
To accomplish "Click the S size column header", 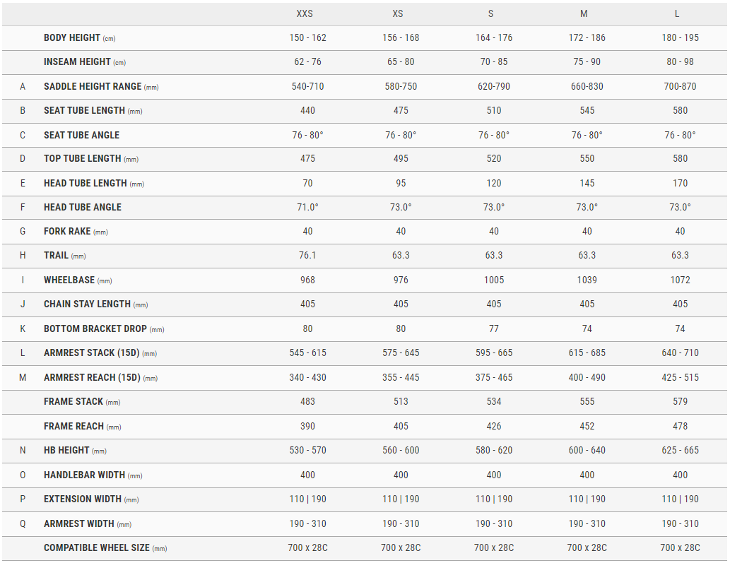I will point(490,14).
